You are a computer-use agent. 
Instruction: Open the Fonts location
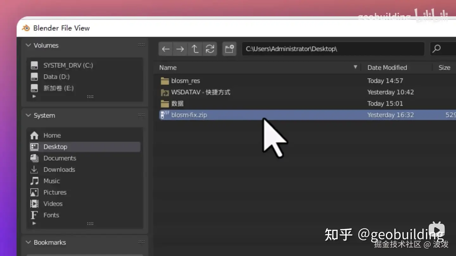(x=51, y=215)
